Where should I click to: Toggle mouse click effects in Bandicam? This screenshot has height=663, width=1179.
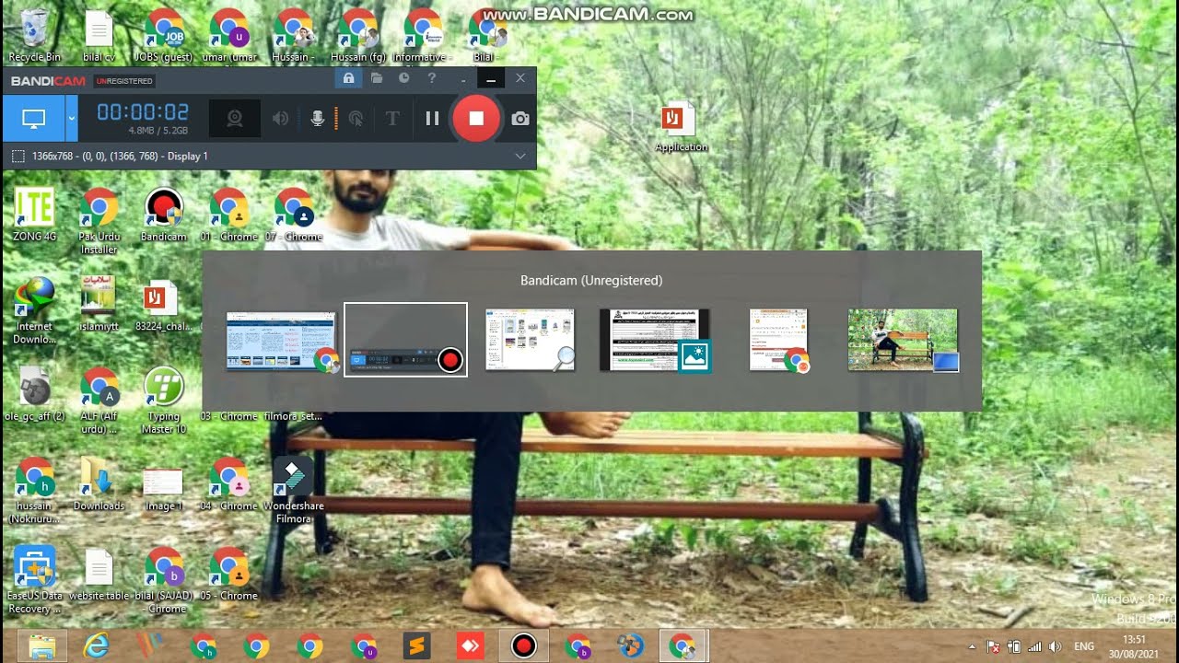[356, 118]
